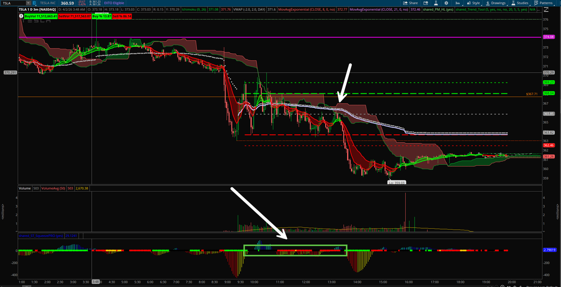The width and height of the screenshot is (561, 287).
Task: Click the TSLA symbol input field
Action: (13, 3)
